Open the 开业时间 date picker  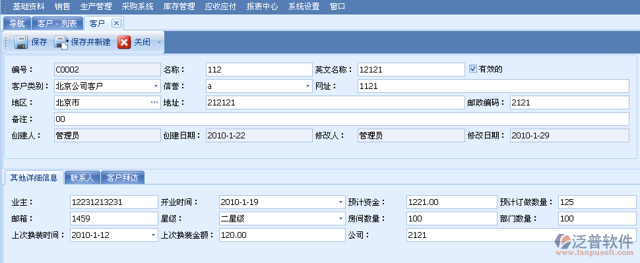[x=341, y=202]
